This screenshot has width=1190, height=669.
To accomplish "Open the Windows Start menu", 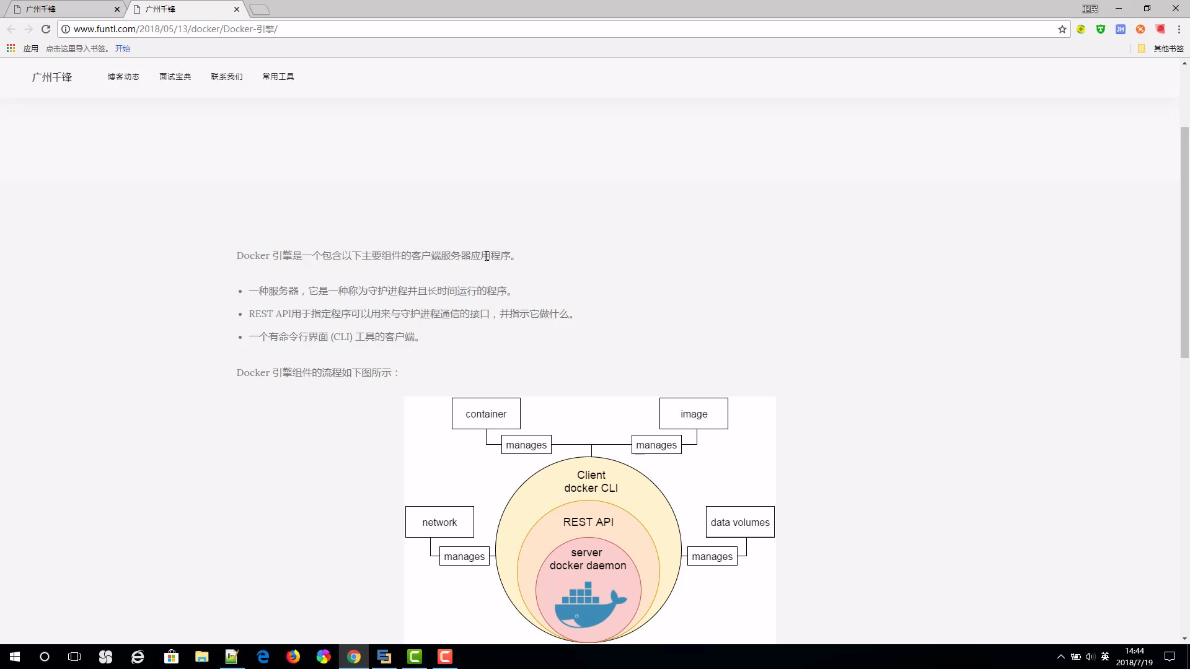I will point(15,657).
